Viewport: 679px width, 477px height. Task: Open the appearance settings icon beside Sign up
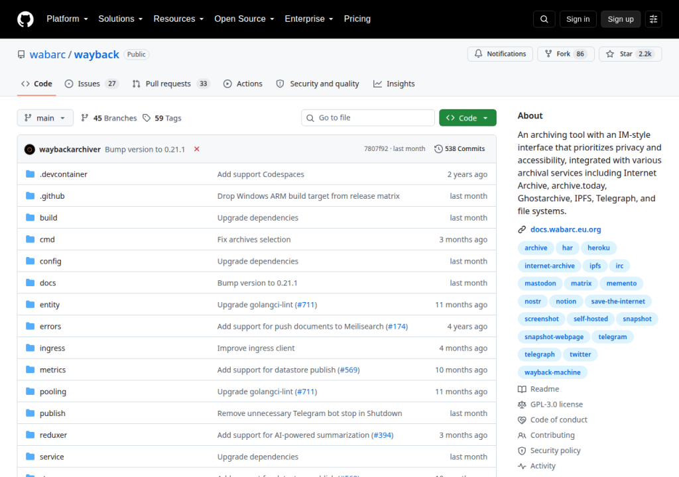tap(653, 19)
